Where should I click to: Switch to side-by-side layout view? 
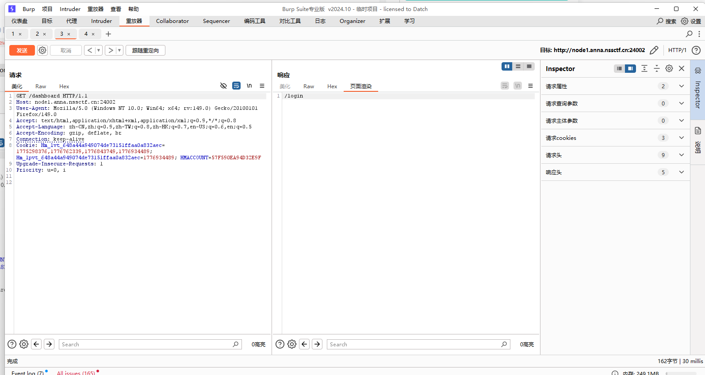pyautogui.click(x=507, y=66)
